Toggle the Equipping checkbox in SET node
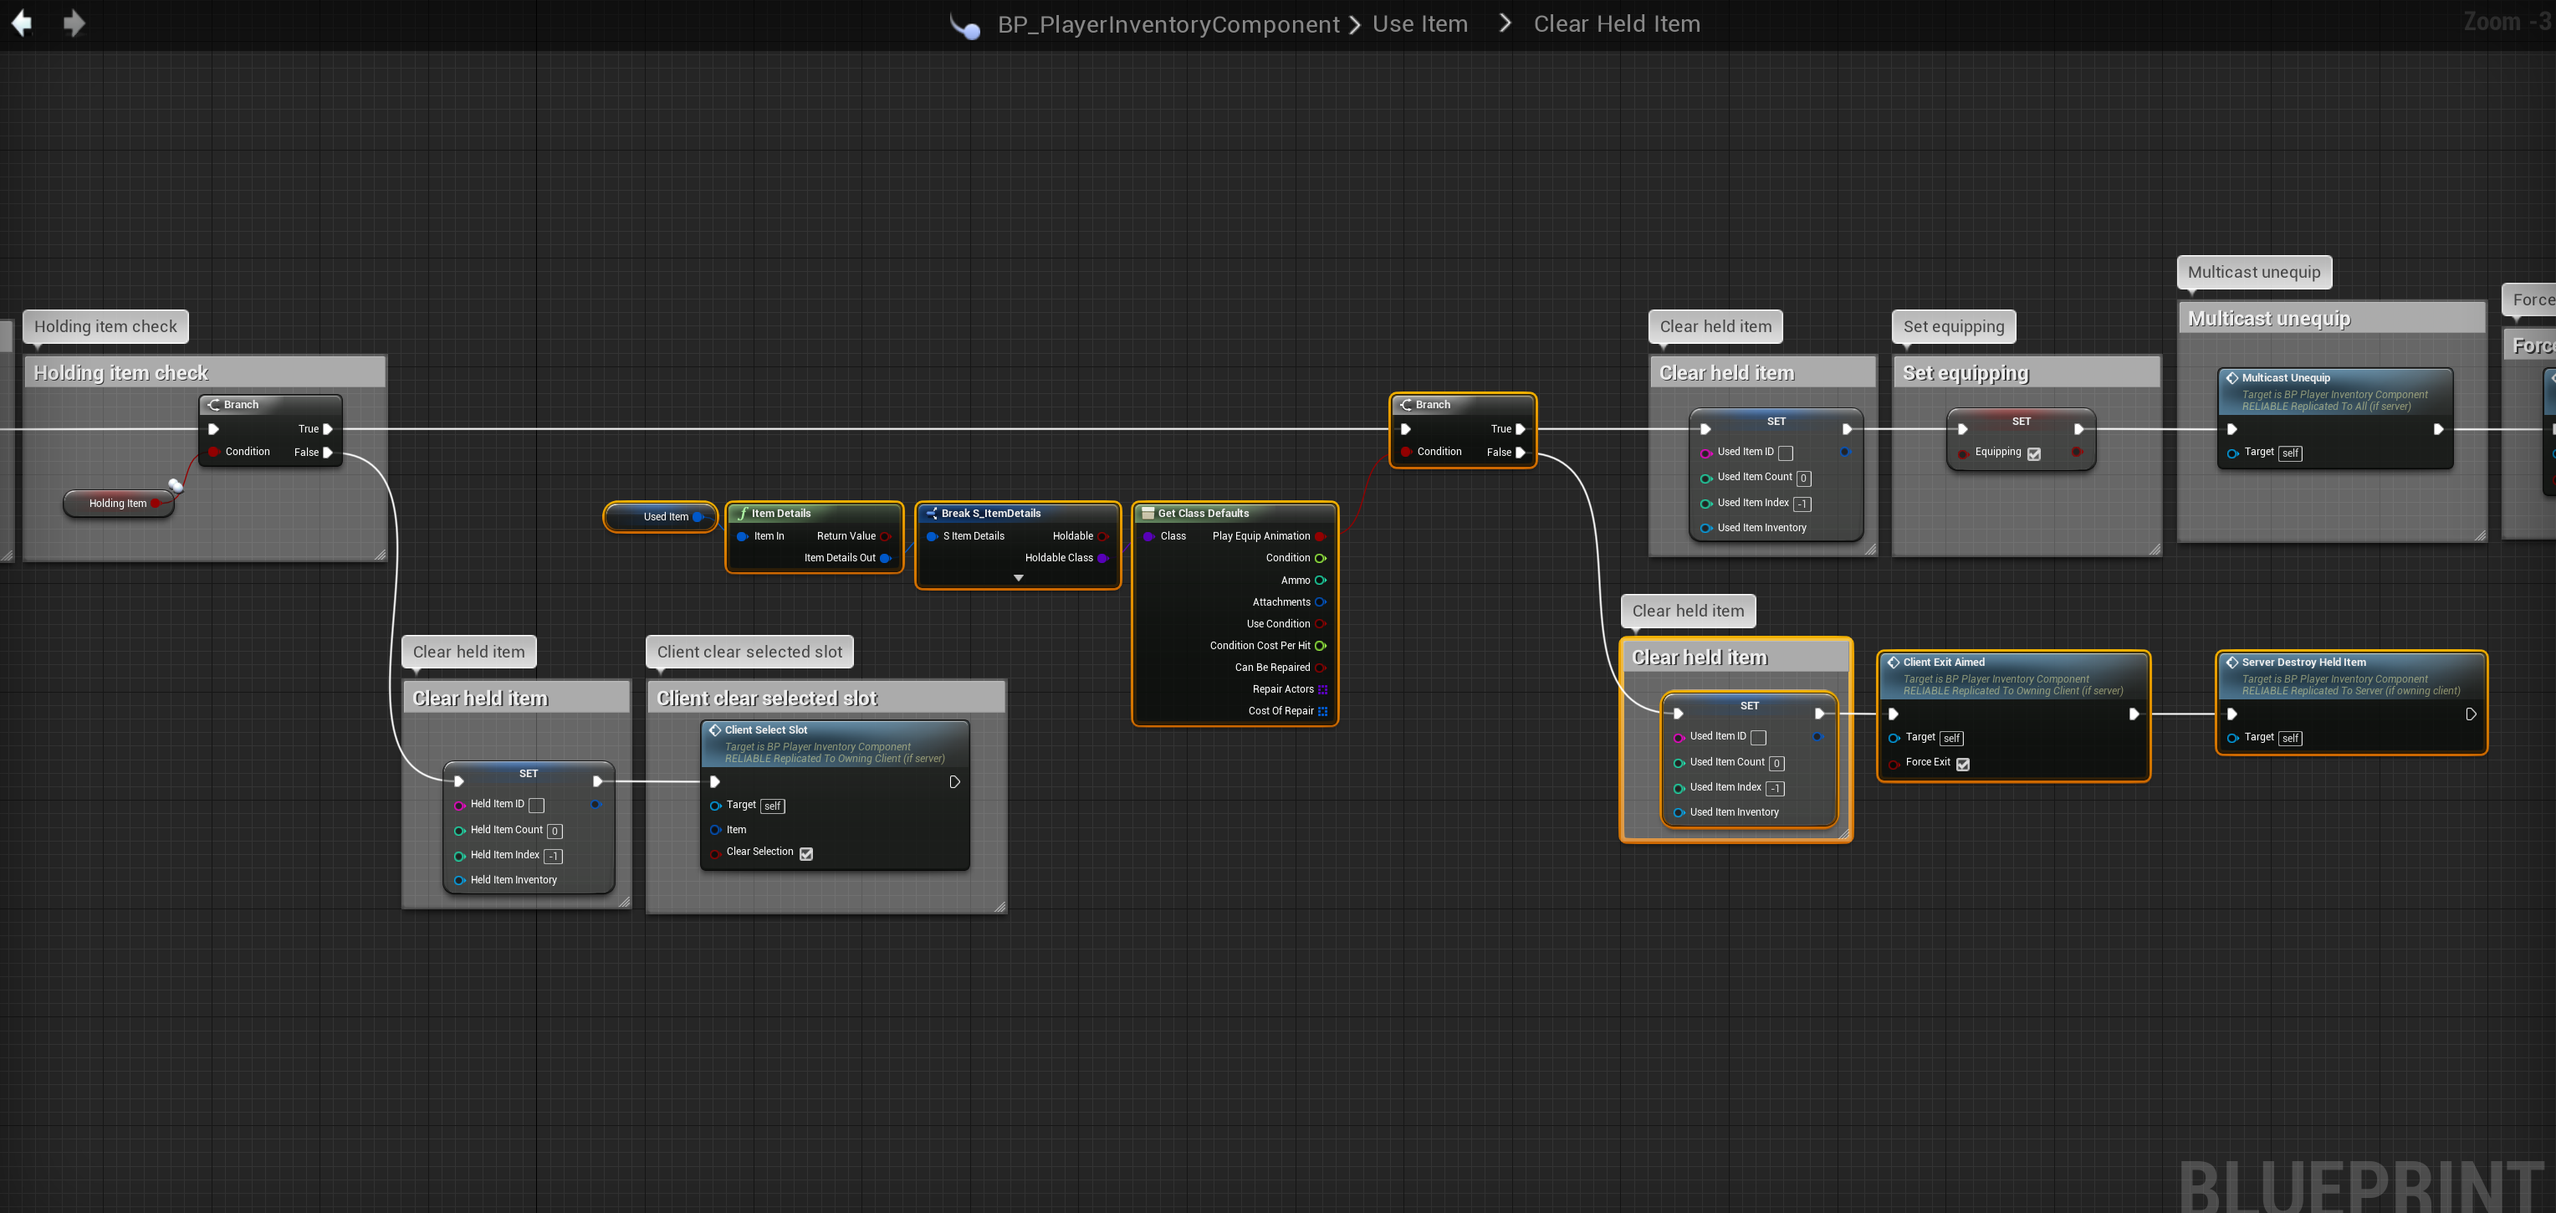The height and width of the screenshot is (1213, 2556). tap(2033, 453)
